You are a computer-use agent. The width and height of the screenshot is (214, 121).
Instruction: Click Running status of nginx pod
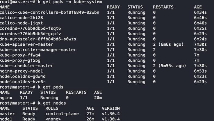pos(49,98)
